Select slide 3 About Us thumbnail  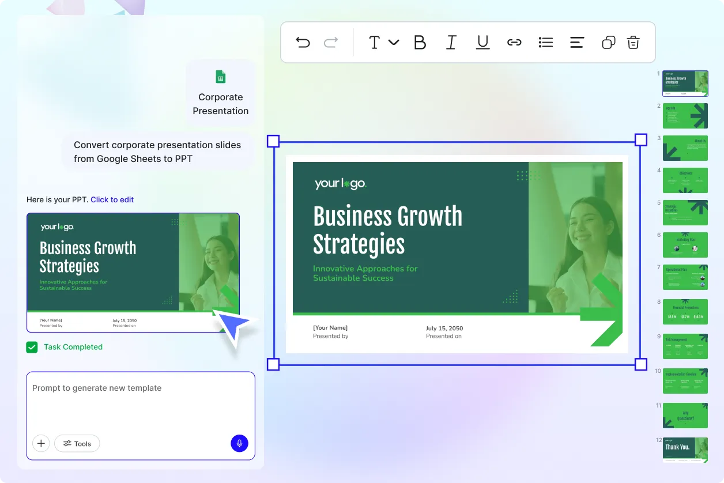(685, 148)
